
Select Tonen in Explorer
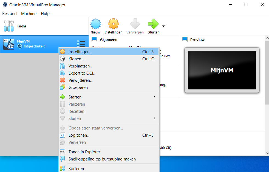(x=84, y=152)
